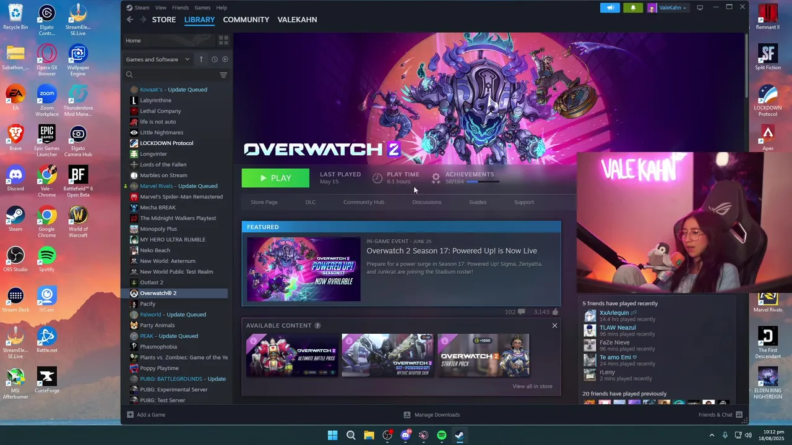Open Manage Downloads
This screenshot has height=445, width=792.
(x=431, y=415)
